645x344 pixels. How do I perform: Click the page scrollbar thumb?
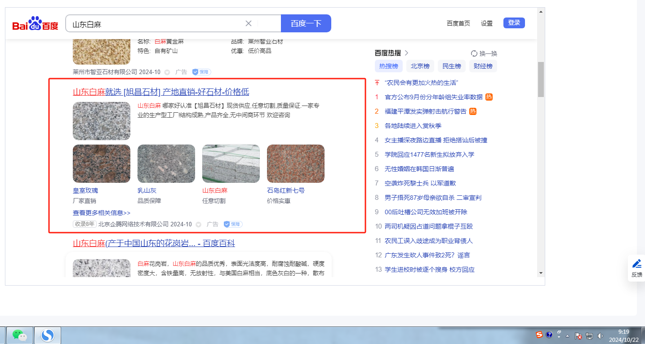(541, 79)
